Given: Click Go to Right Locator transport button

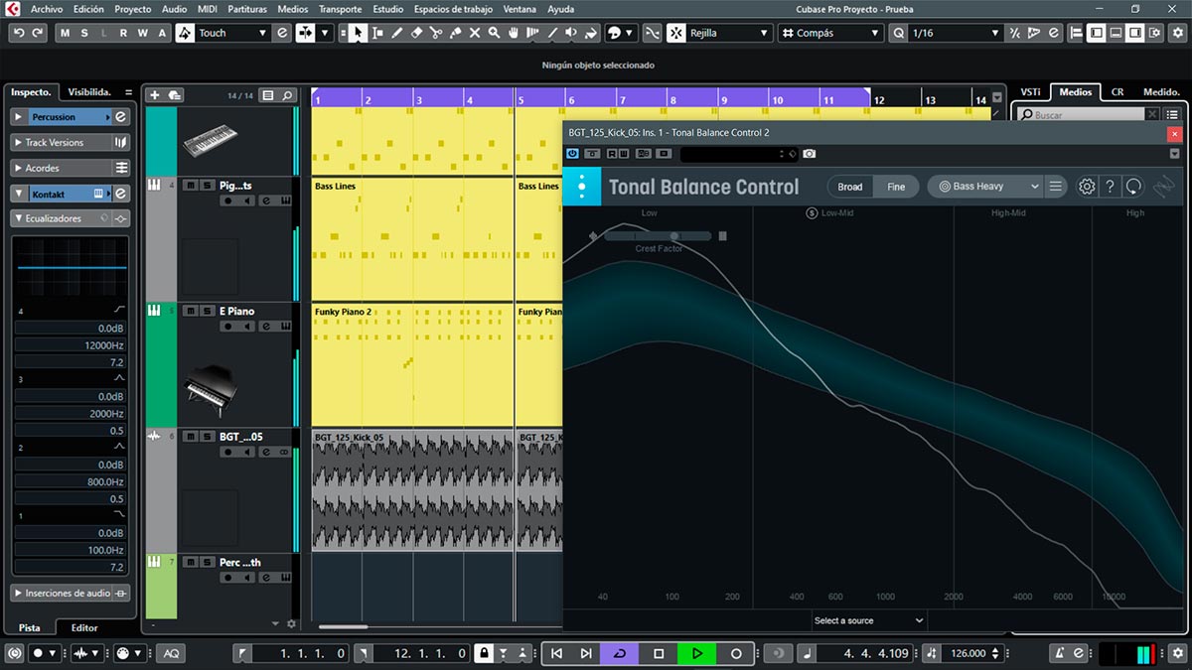Looking at the screenshot, I should tap(585, 653).
